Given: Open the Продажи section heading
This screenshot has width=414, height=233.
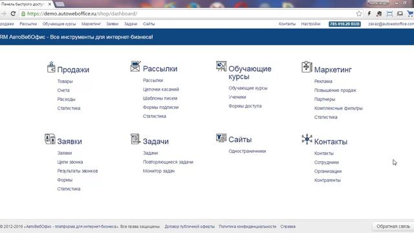Looking at the screenshot, I should pyautogui.click(x=73, y=70).
